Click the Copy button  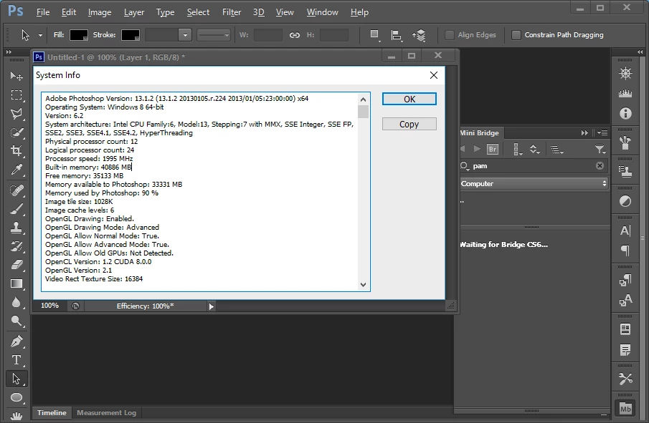click(x=409, y=124)
